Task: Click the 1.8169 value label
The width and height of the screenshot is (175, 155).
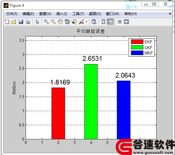Action: tap(60, 82)
